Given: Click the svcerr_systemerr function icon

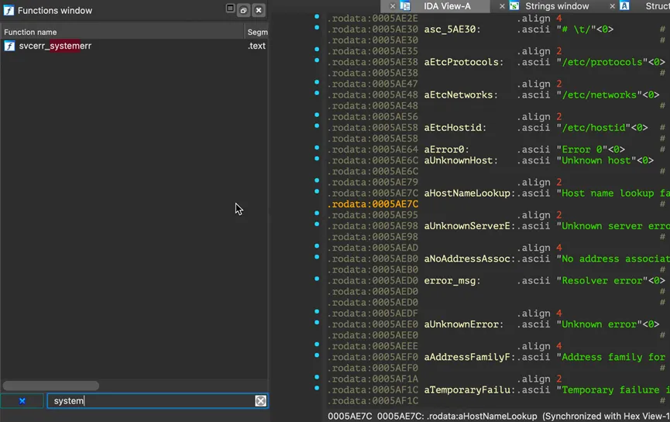Looking at the screenshot, I should [9, 46].
